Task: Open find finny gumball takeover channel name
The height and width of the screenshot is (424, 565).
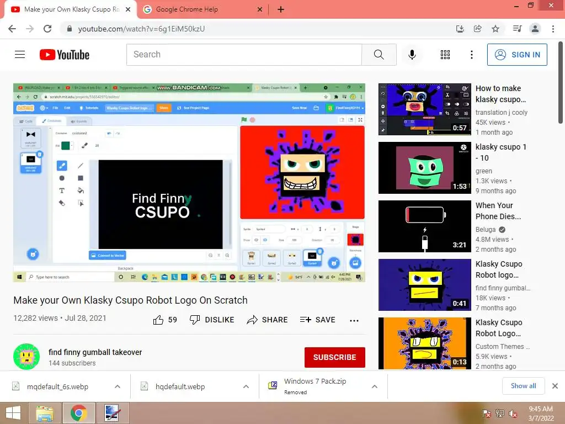Action: click(x=95, y=352)
